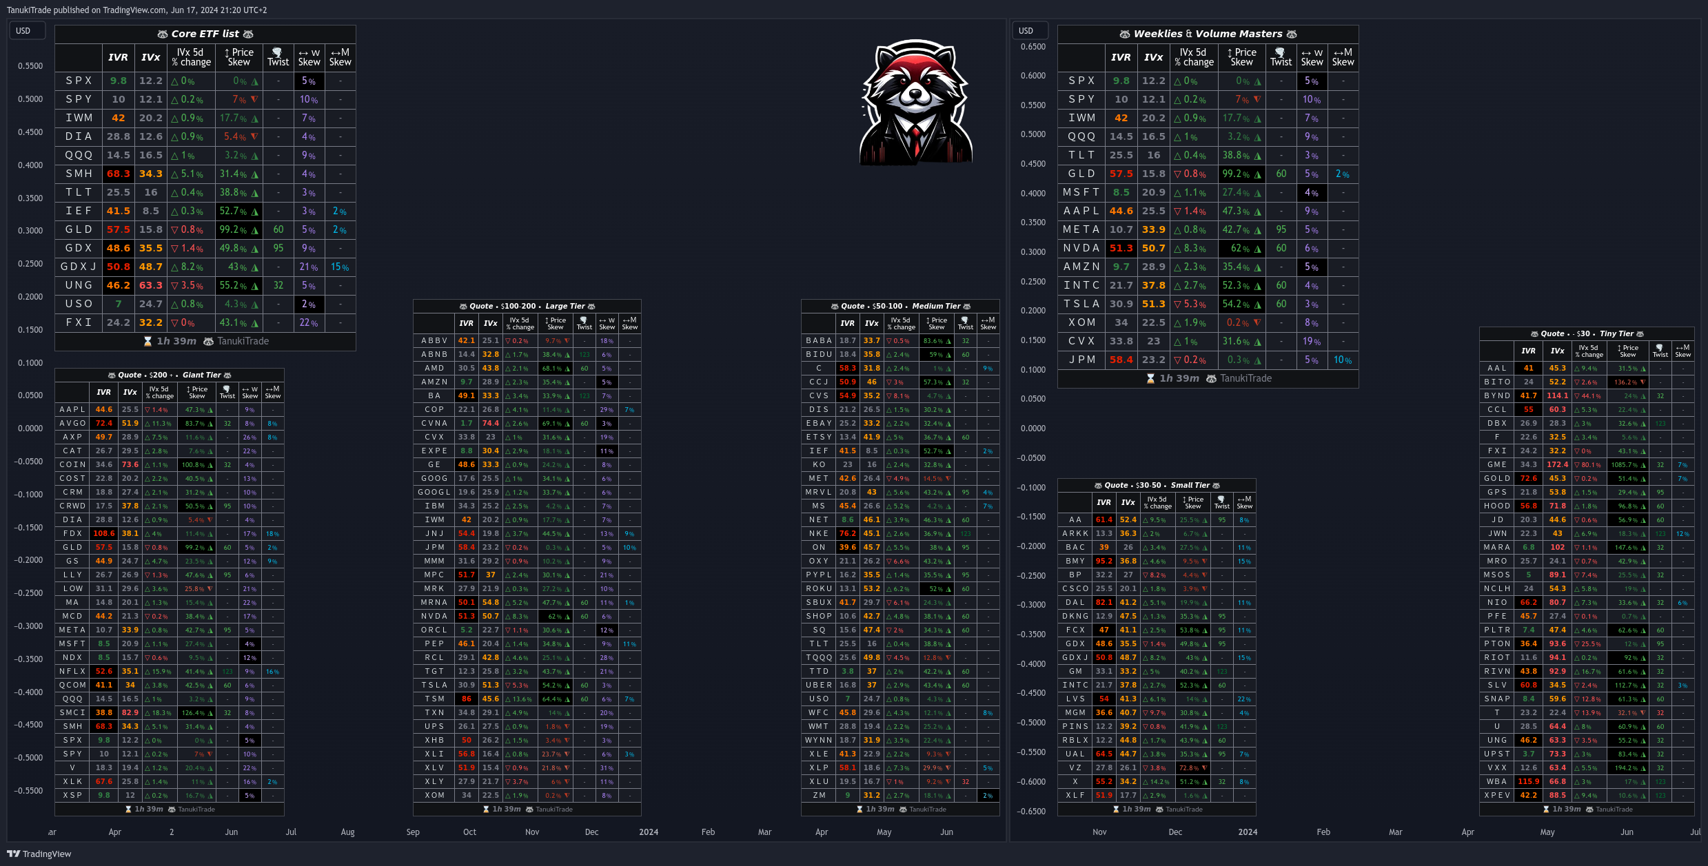The width and height of the screenshot is (1708, 866).
Task: Click IVR value 57.5 for GLD in Weeklies table
Action: point(1121,174)
